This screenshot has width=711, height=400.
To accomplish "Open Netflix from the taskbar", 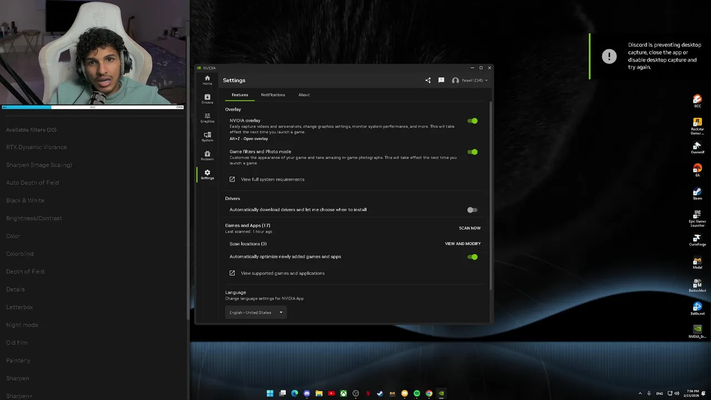I will 368,393.
